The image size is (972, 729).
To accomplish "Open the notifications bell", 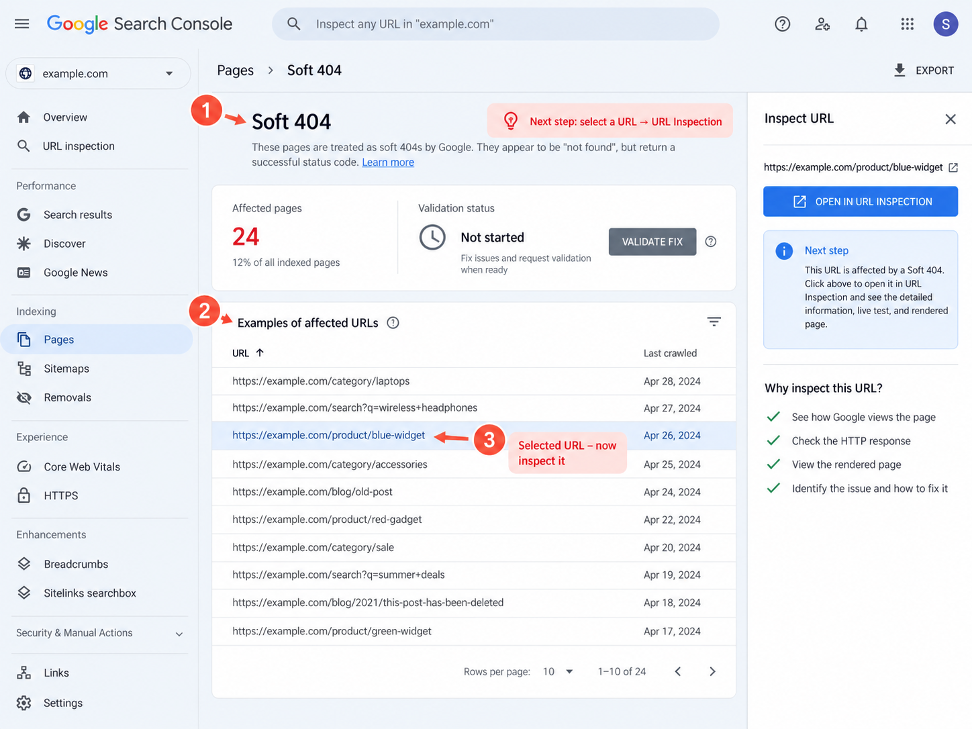I will pos(861,24).
